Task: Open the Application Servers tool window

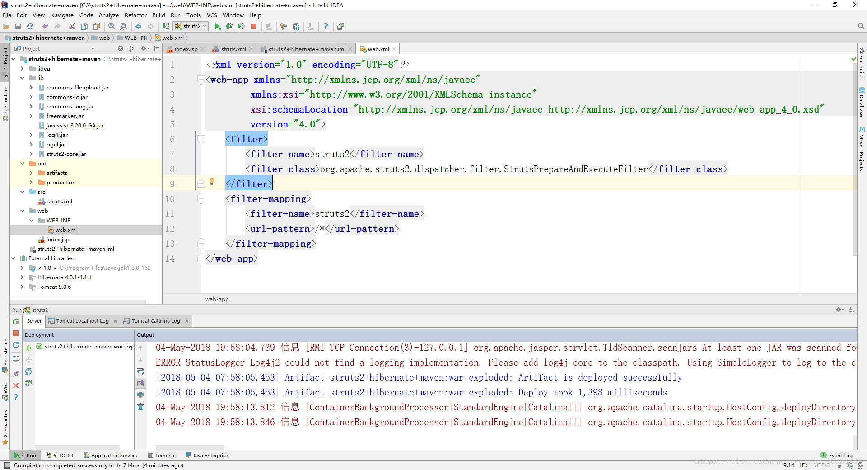Action: [x=110, y=456]
